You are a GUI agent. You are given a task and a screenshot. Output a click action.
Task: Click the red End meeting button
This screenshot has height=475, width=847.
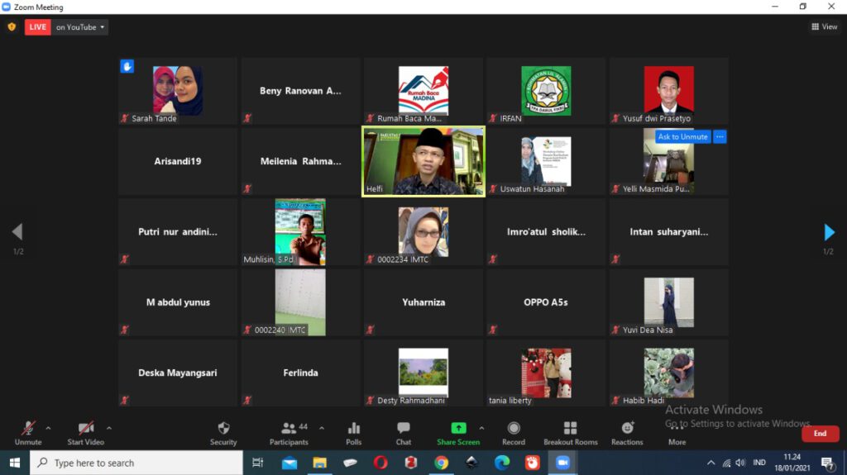point(820,433)
